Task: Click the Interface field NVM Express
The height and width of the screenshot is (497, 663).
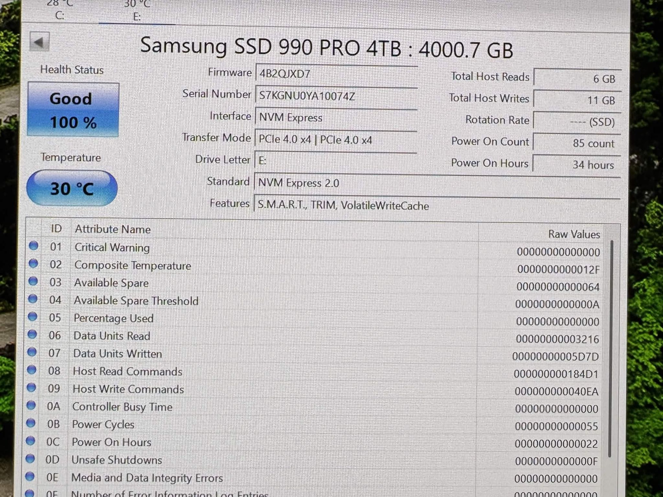Action: (x=336, y=117)
